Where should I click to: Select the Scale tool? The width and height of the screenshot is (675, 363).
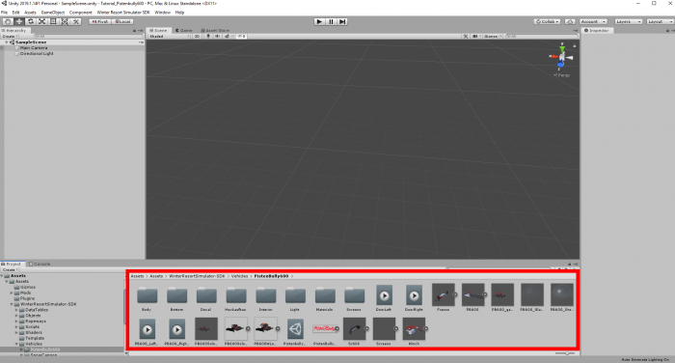click(x=41, y=21)
